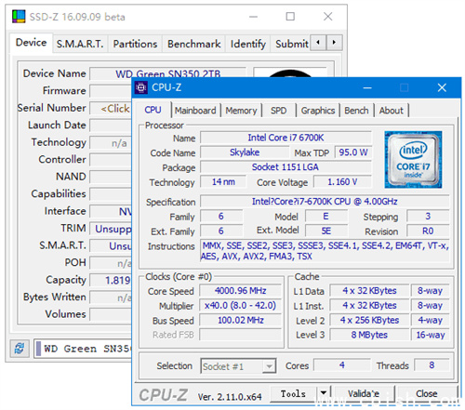Open the Memory tab in CPU-Z
465x410 pixels.
(x=241, y=111)
